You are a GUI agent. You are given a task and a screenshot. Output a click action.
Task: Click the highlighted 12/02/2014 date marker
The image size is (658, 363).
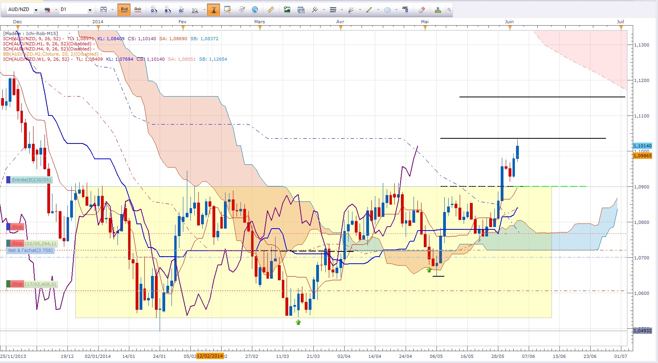[x=210, y=356]
